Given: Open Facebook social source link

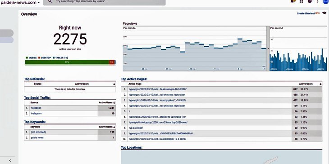Looking at the screenshot, I should tap(36, 108).
